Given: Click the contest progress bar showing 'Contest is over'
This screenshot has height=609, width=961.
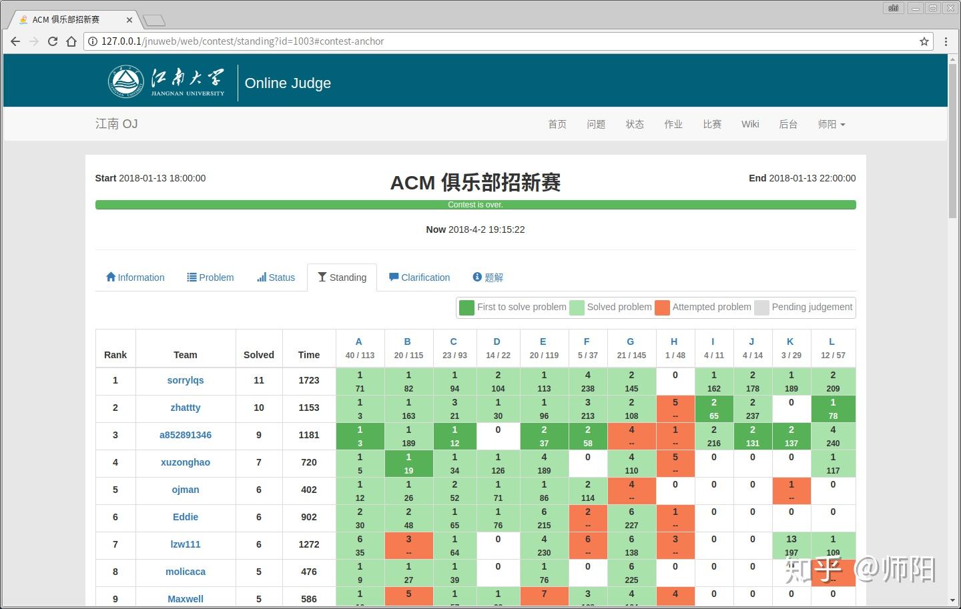Looking at the screenshot, I should click(x=475, y=204).
